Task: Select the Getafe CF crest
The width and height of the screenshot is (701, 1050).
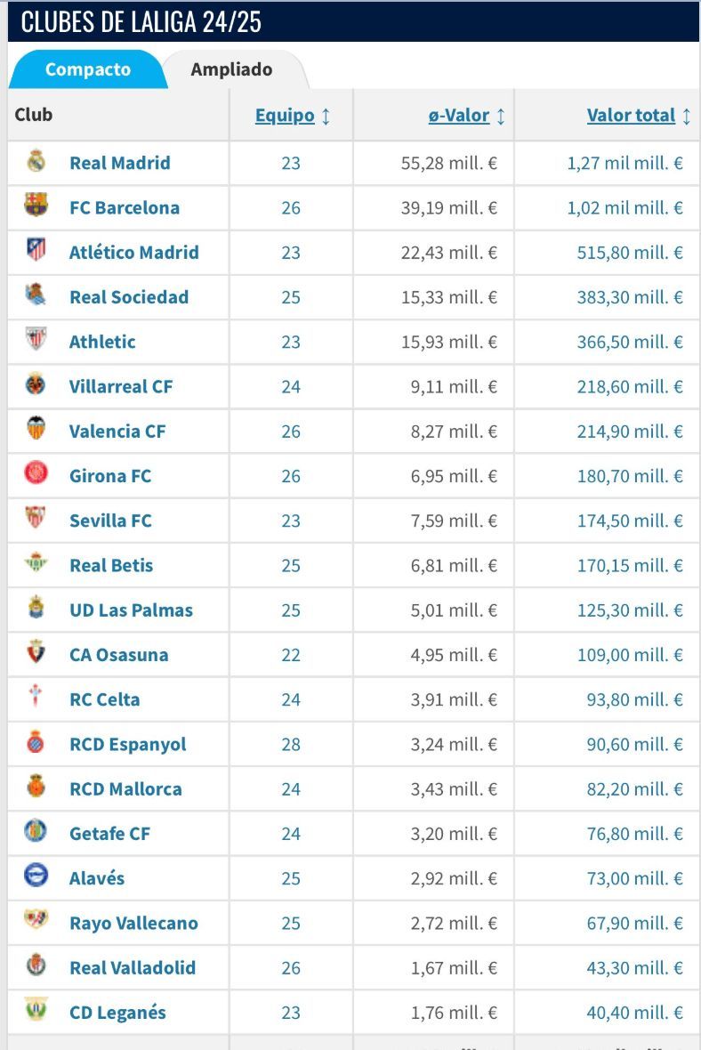Action: click(36, 833)
